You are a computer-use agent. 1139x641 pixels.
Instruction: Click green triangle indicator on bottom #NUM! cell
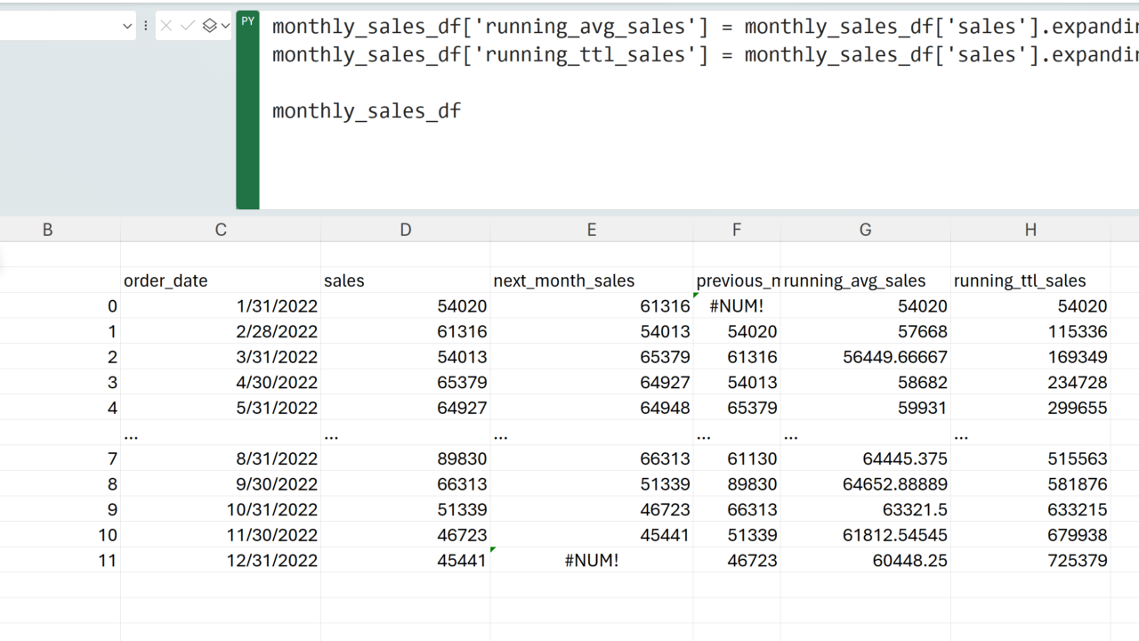pyautogui.click(x=494, y=550)
